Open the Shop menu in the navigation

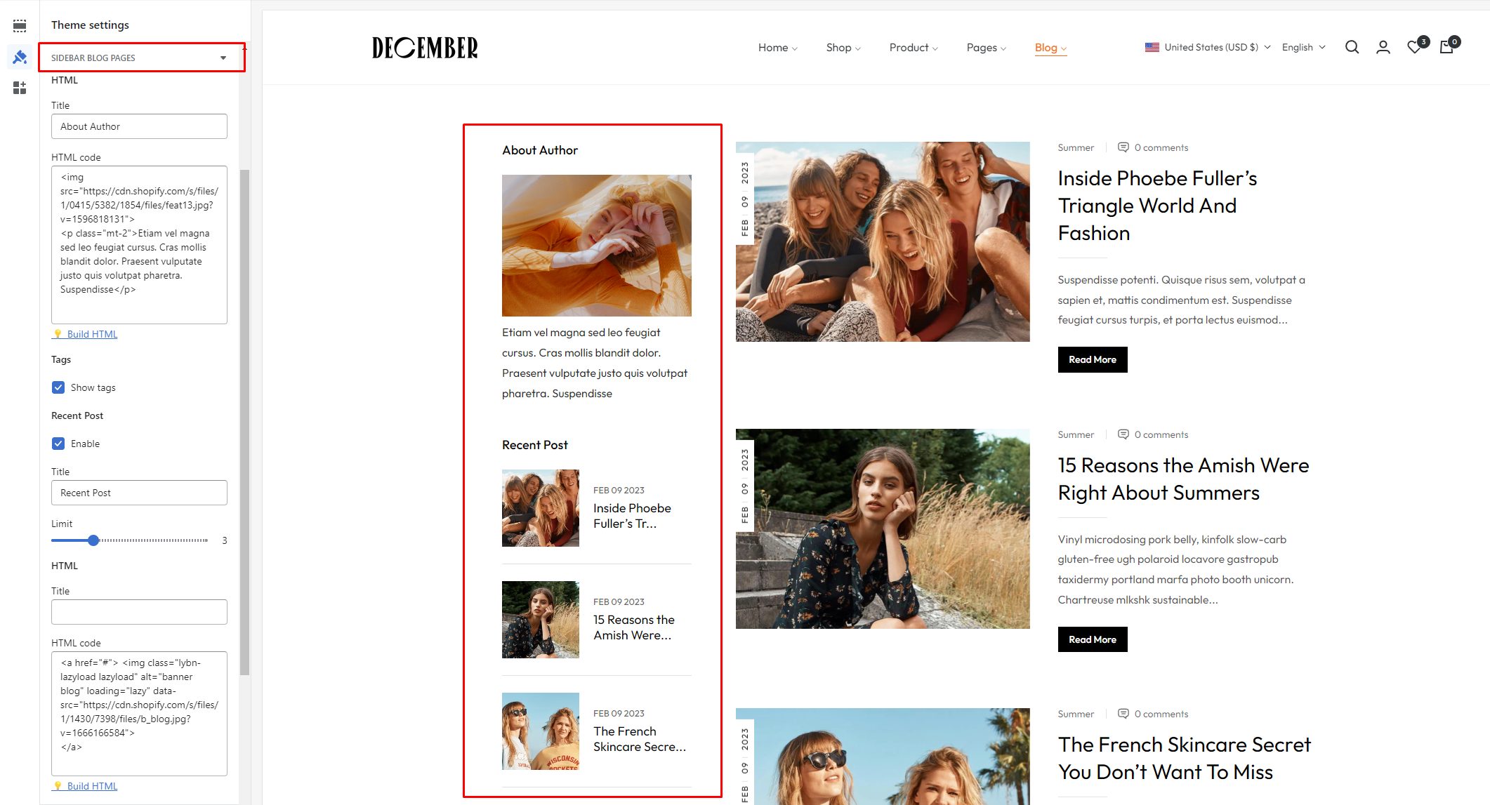pyautogui.click(x=843, y=47)
